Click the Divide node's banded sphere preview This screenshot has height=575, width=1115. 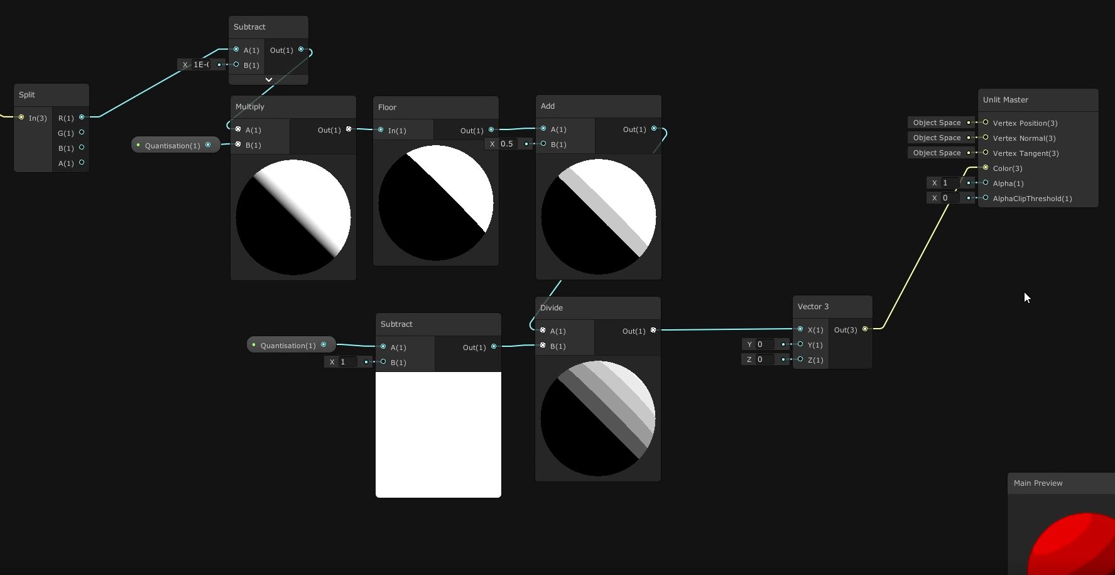(x=597, y=418)
